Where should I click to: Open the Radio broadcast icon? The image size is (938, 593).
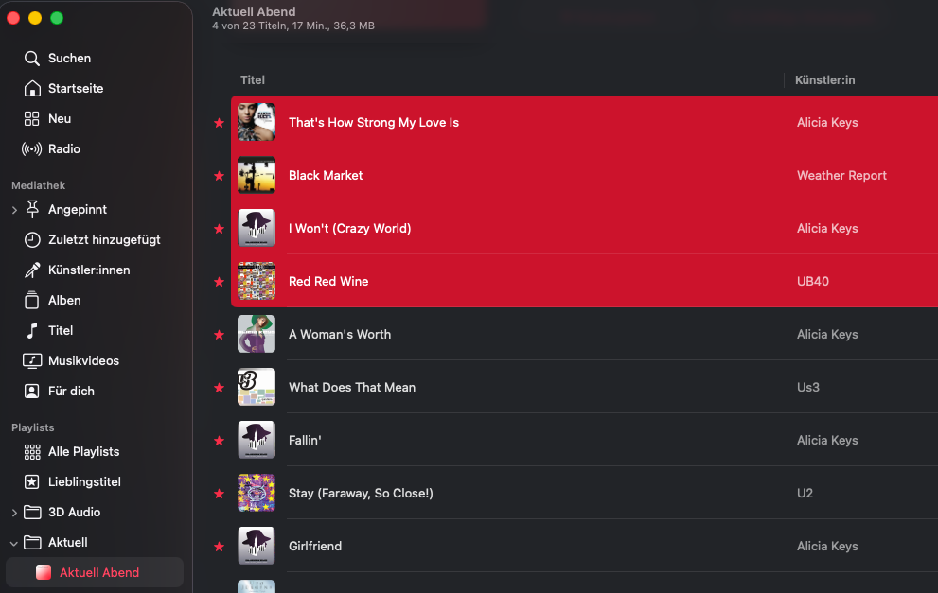click(31, 148)
